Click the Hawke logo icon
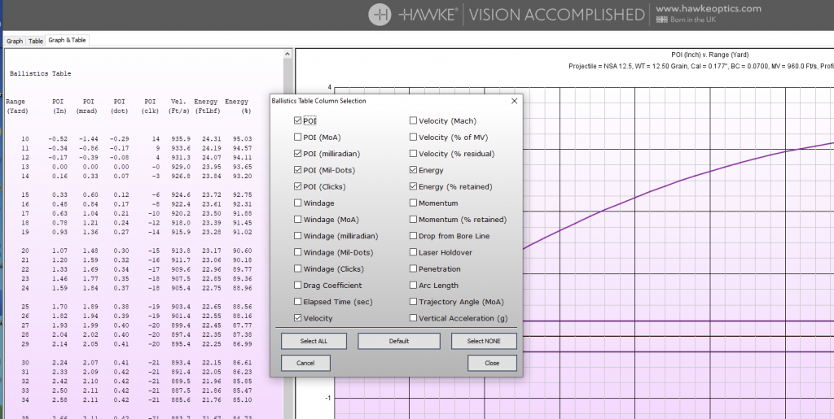834x419 pixels. (x=380, y=15)
